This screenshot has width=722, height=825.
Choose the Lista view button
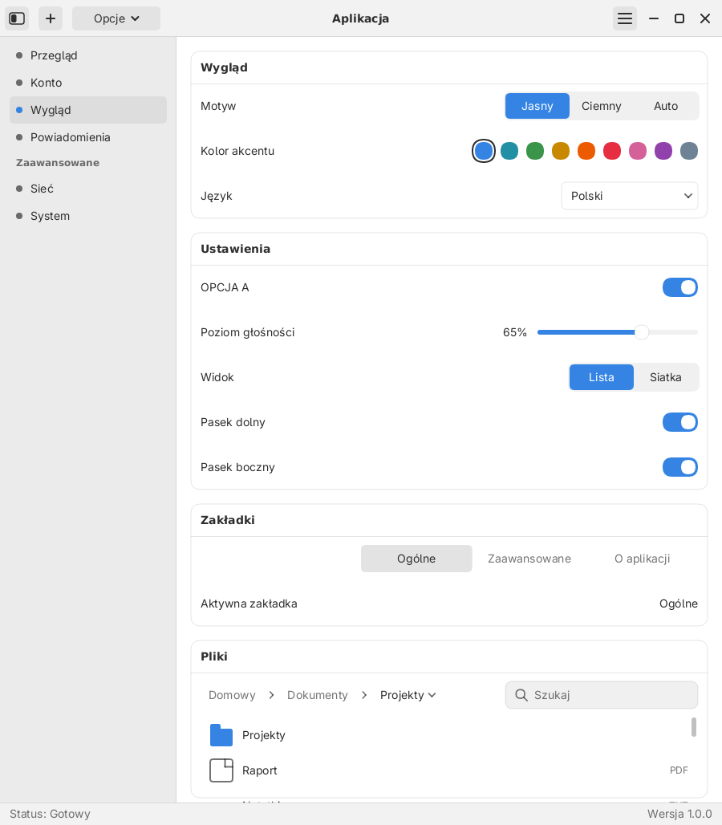tap(602, 377)
